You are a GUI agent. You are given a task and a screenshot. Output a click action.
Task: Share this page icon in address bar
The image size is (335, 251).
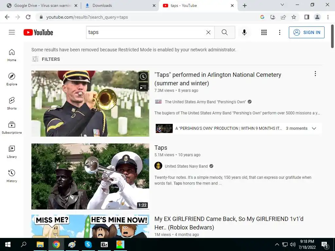point(283,17)
